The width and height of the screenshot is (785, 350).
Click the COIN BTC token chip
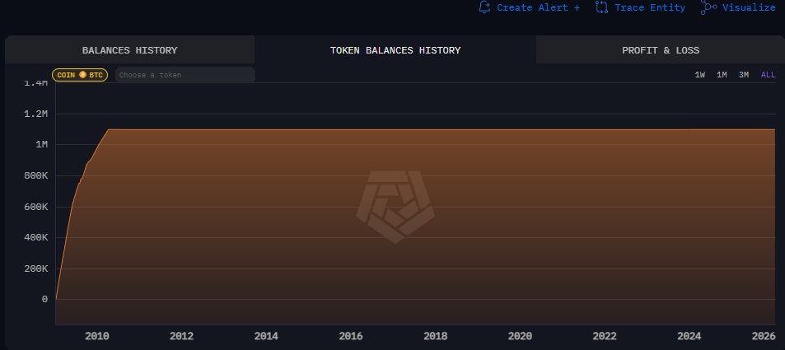pos(80,75)
